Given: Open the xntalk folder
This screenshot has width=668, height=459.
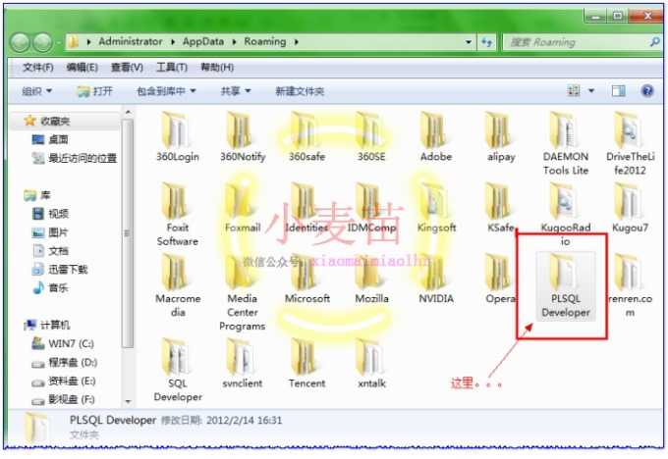Looking at the screenshot, I should coord(371,363).
